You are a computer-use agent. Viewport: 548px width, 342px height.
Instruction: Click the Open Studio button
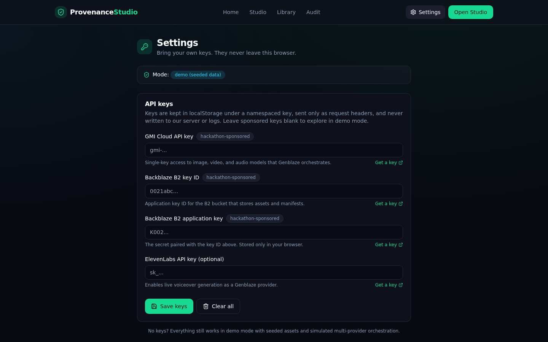pyautogui.click(x=471, y=12)
